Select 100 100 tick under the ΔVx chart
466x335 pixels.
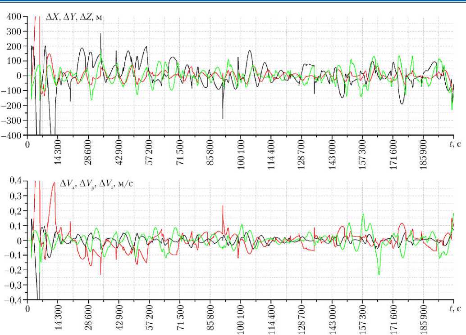pyautogui.click(x=241, y=319)
